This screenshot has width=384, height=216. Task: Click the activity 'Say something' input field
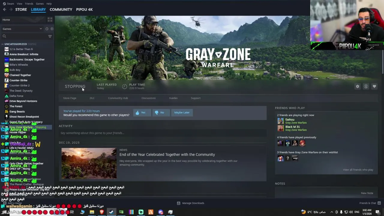tap(163, 133)
